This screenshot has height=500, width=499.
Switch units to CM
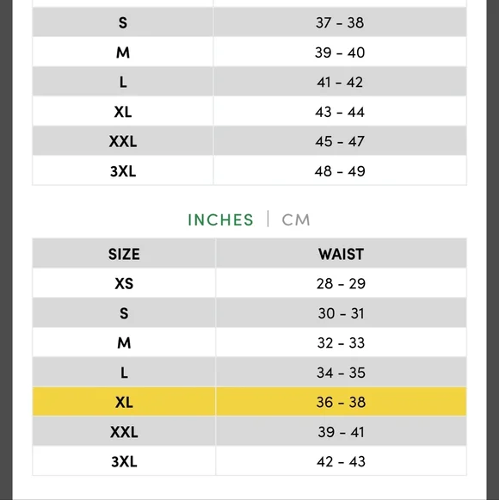296,219
